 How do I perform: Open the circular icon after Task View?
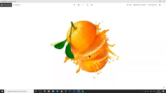click(x=40, y=91)
